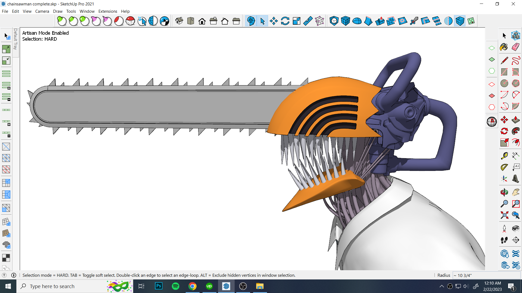
Task: Open the Windows Start menu
Action: 8,286
